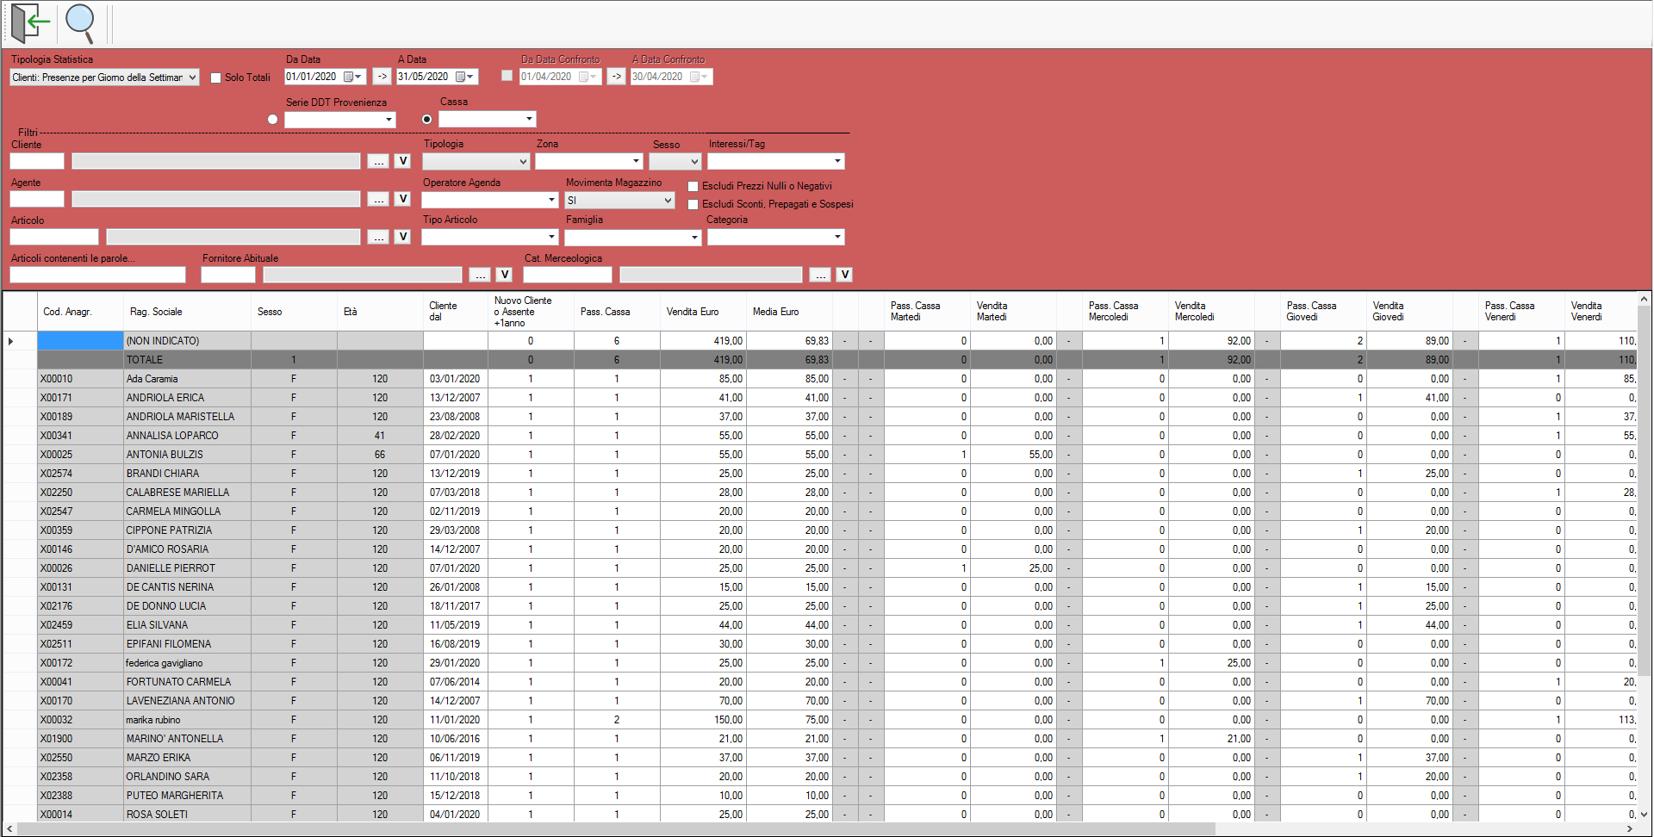Click the magnifying glass search icon

click(80, 23)
